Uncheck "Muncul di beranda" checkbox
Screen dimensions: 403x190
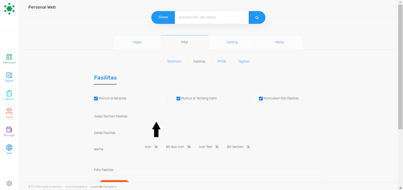click(96, 99)
